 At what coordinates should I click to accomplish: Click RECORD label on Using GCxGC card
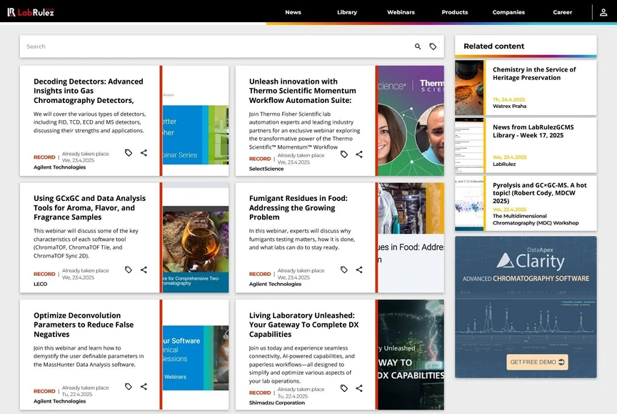click(x=44, y=274)
